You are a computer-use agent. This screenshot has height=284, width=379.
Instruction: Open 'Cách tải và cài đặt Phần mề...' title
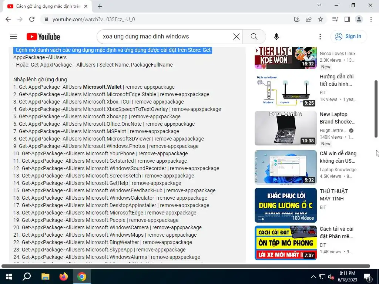point(336,232)
